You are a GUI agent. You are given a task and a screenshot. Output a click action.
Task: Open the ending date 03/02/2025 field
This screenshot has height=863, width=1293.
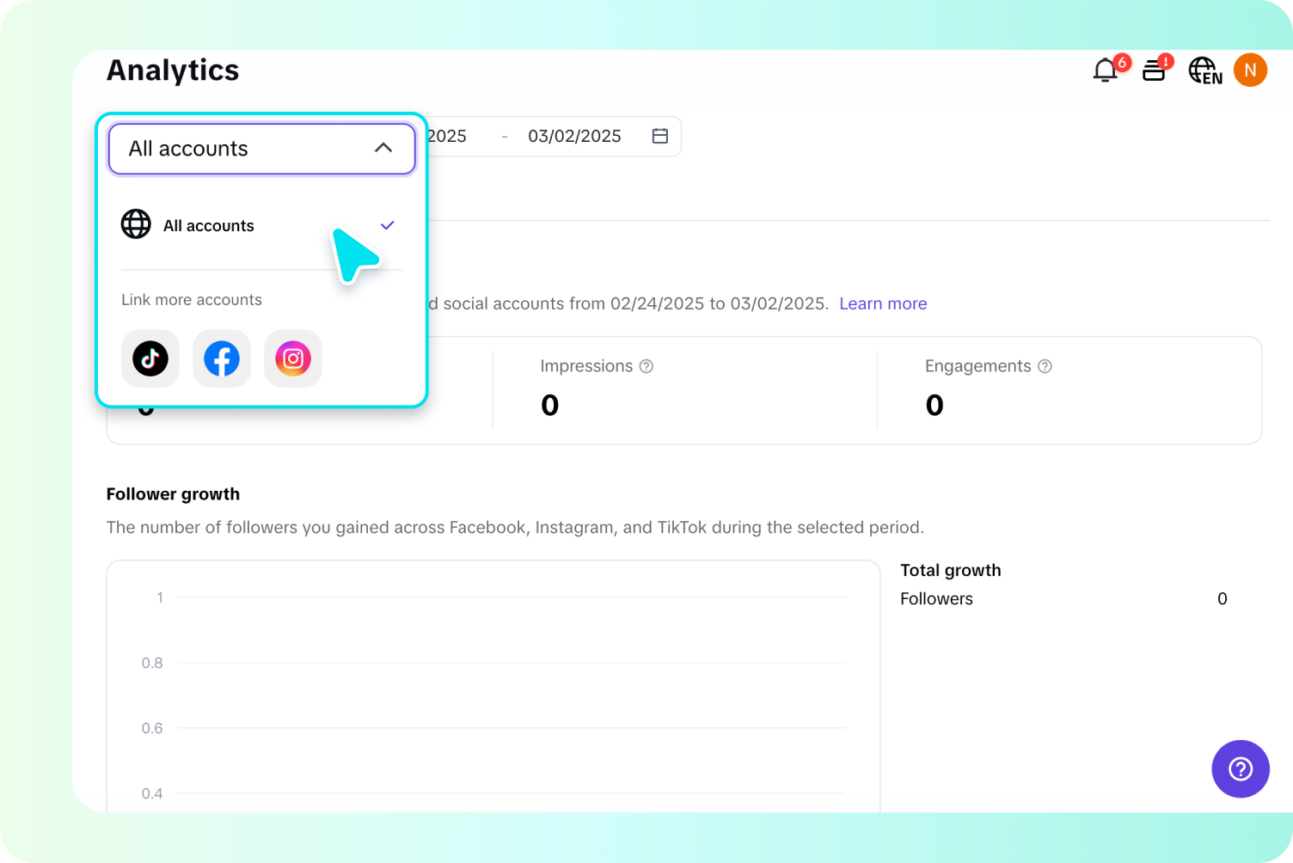coord(574,135)
